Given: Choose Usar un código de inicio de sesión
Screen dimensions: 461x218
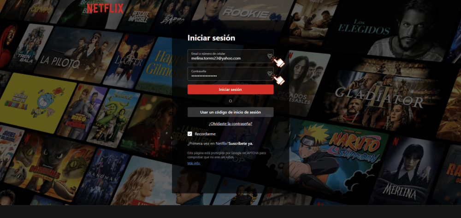Looking at the screenshot, I should click(x=230, y=112).
